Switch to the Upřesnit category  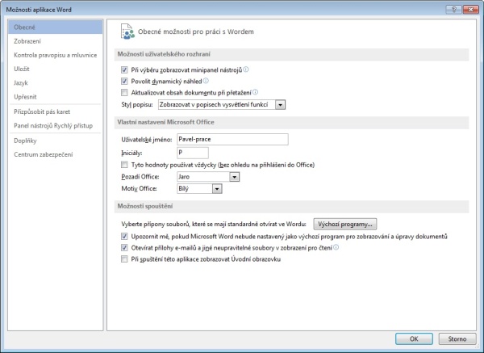(x=55, y=97)
